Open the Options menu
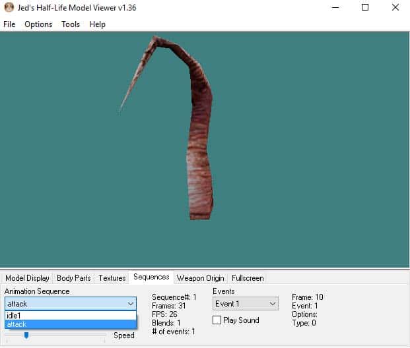410x348 pixels. click(38, 24)
